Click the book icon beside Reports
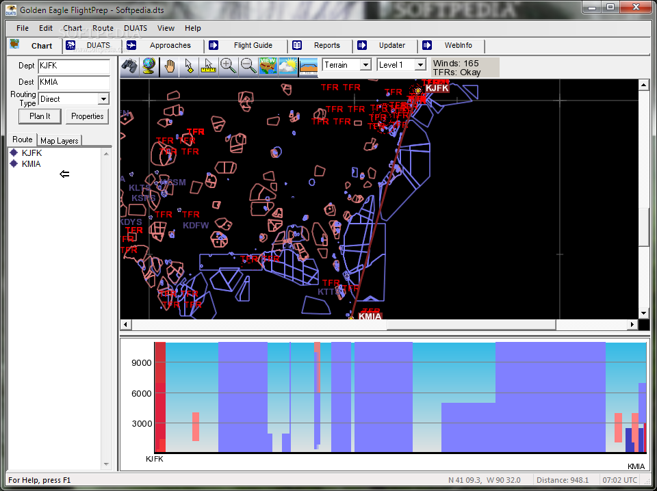Image resolution: width=657 pixels, height=491 pixels. pyautogui.click(x=297, y=45)
